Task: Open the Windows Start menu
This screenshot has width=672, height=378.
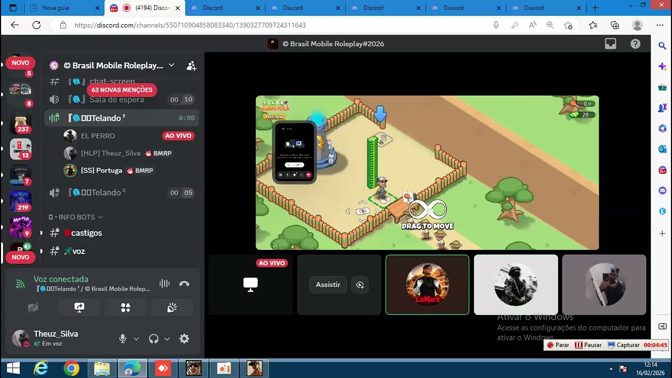Action: 13,369
